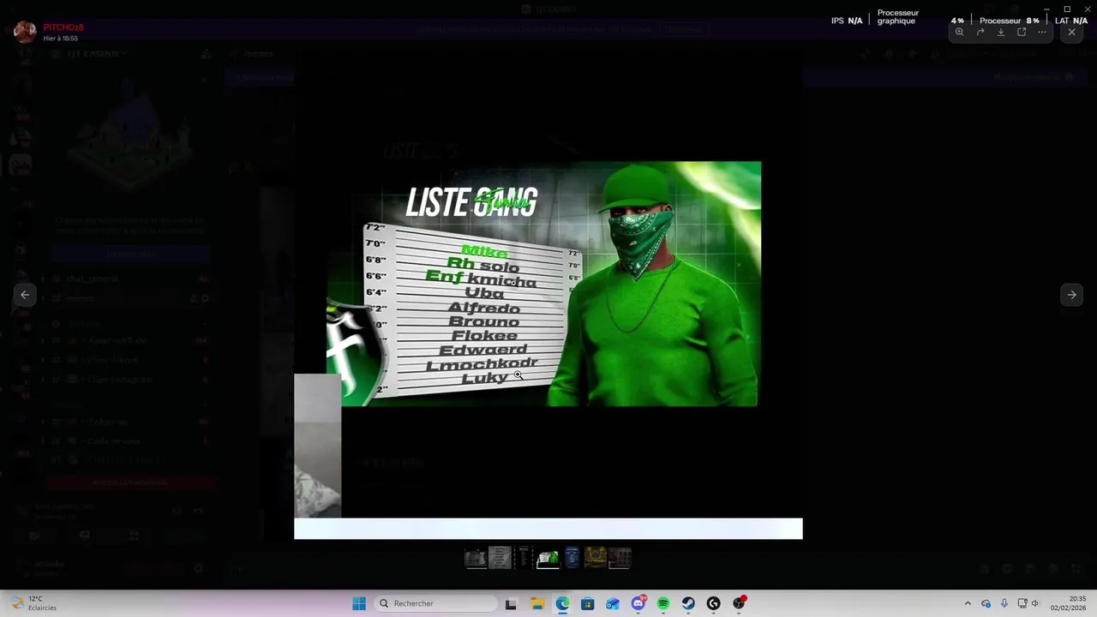Select the first thumbnail in the strip

click(475, 558)
